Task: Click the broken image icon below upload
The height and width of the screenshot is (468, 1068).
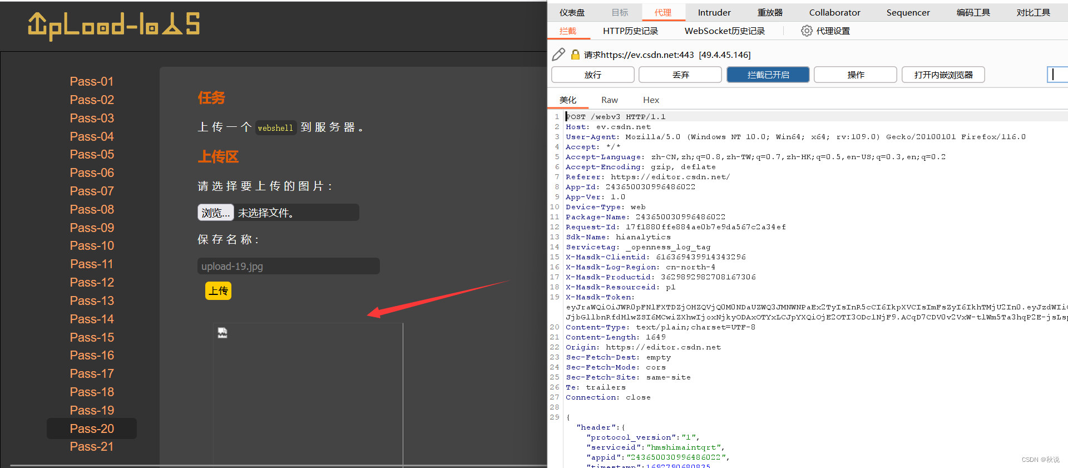Action: [222, 333]
